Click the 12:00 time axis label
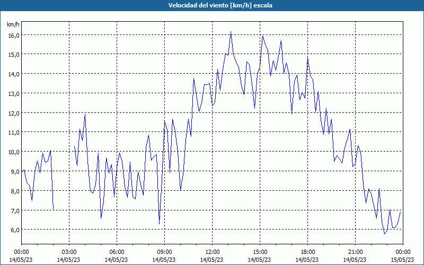Screen dimensions: 424x265 coord(213,252)
